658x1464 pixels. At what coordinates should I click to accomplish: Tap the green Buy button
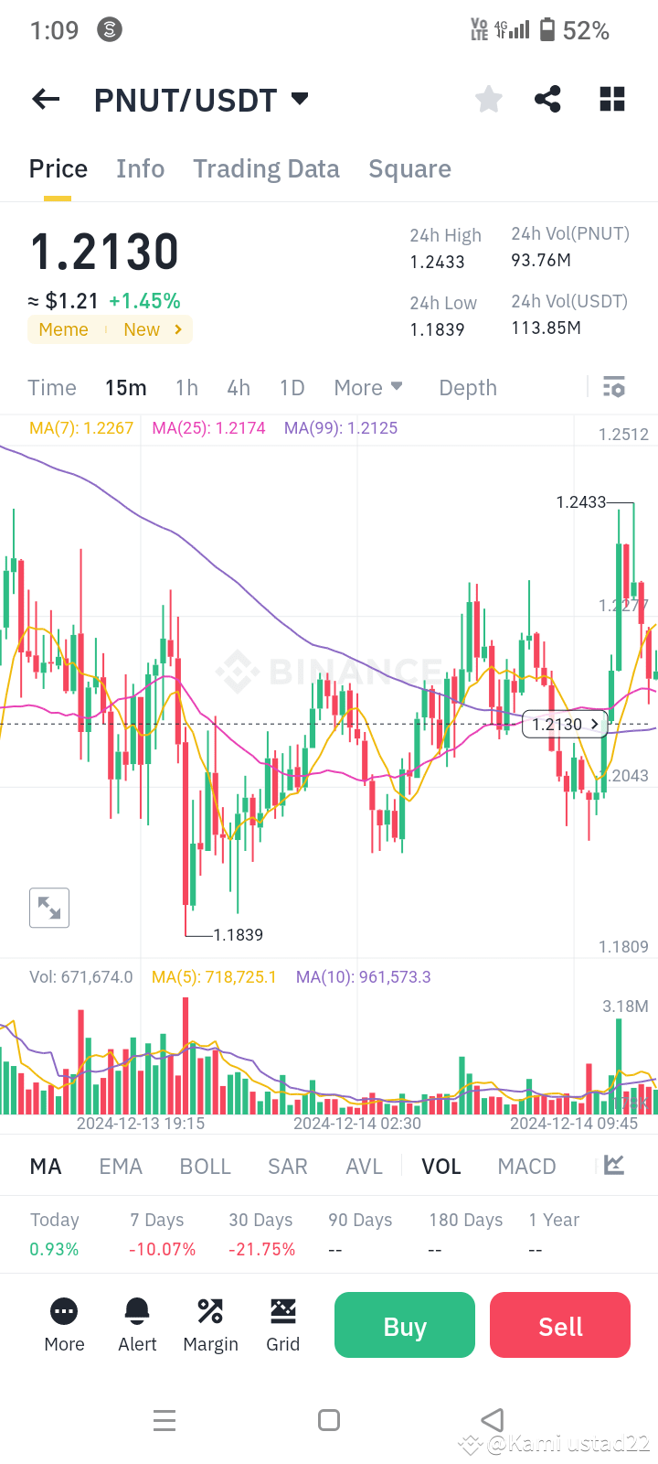tap(404, 1324)
